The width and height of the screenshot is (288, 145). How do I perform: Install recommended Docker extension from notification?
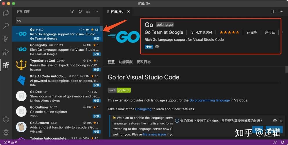click(x=258, y=129)
